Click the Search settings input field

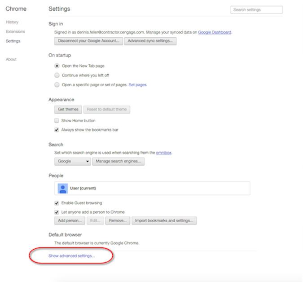[256, 9]
